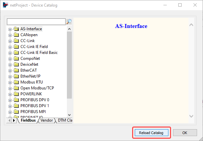Click the tree list scrollbar thumb

click(x=70, y=65)
